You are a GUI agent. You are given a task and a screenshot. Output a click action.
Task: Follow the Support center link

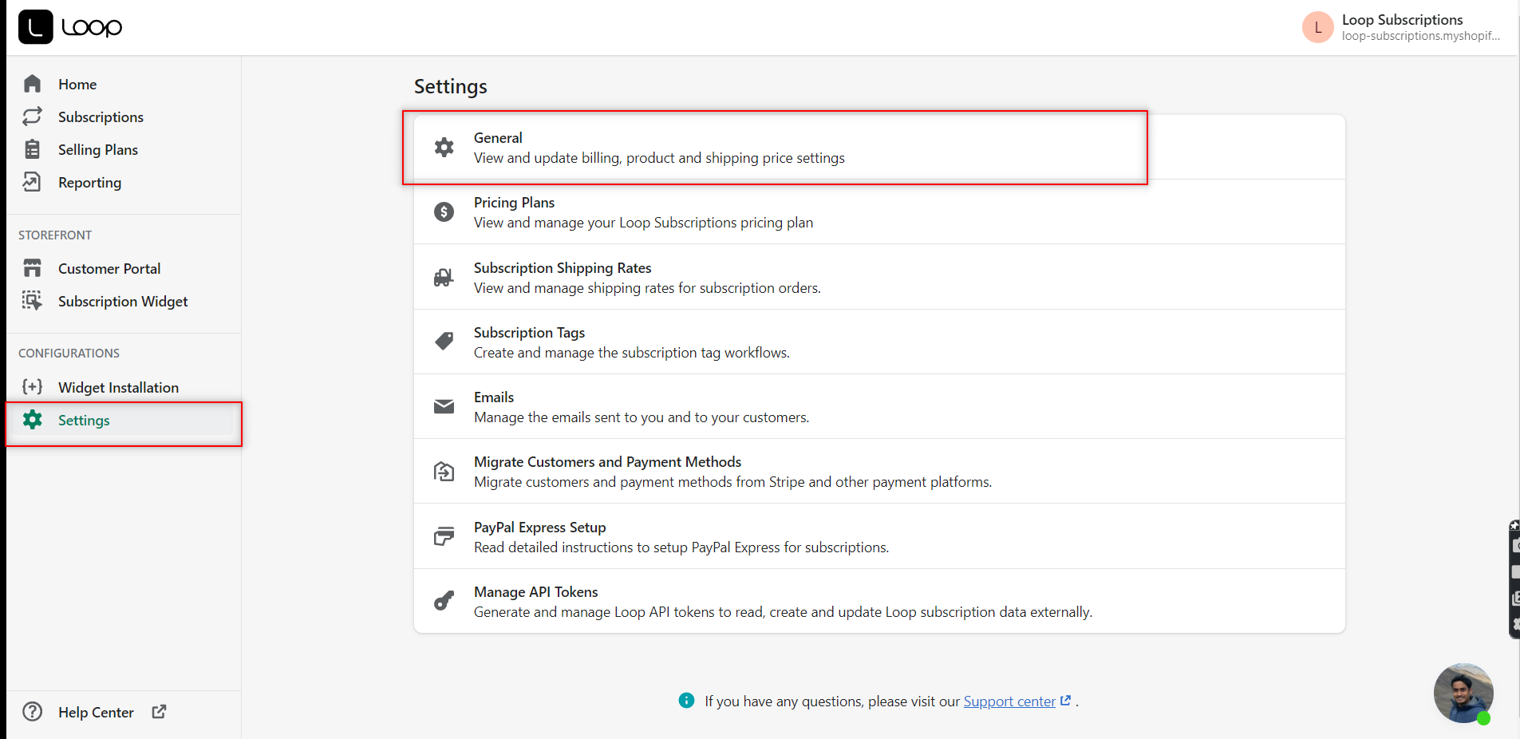[1009, 701]
